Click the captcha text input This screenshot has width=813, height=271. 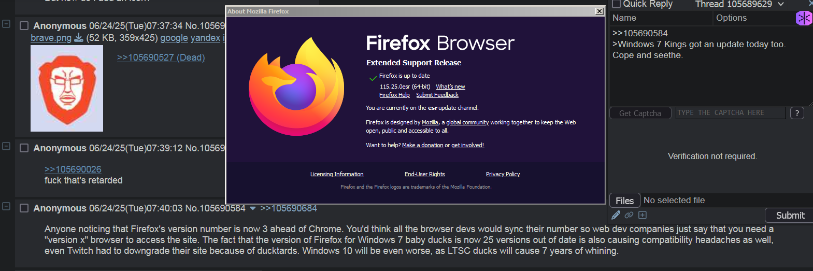pyautogui.click(x=731, y=113)
